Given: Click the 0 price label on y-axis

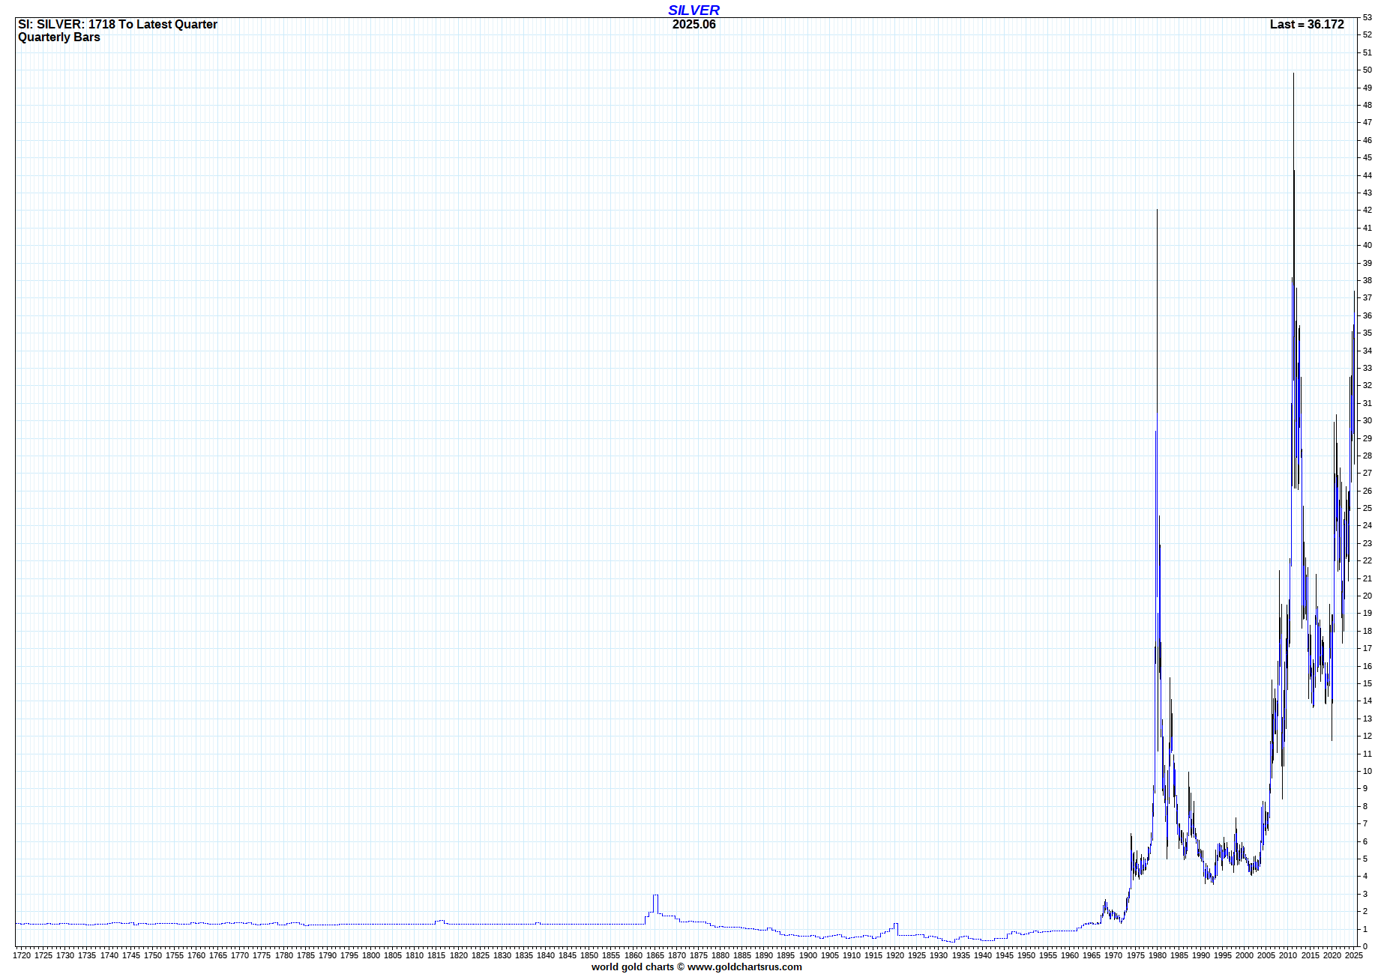Looking at the screenshot, I should pos(1365,946).
